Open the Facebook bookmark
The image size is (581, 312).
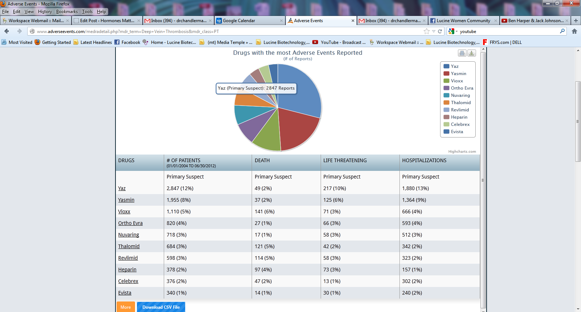pos(127,42)
